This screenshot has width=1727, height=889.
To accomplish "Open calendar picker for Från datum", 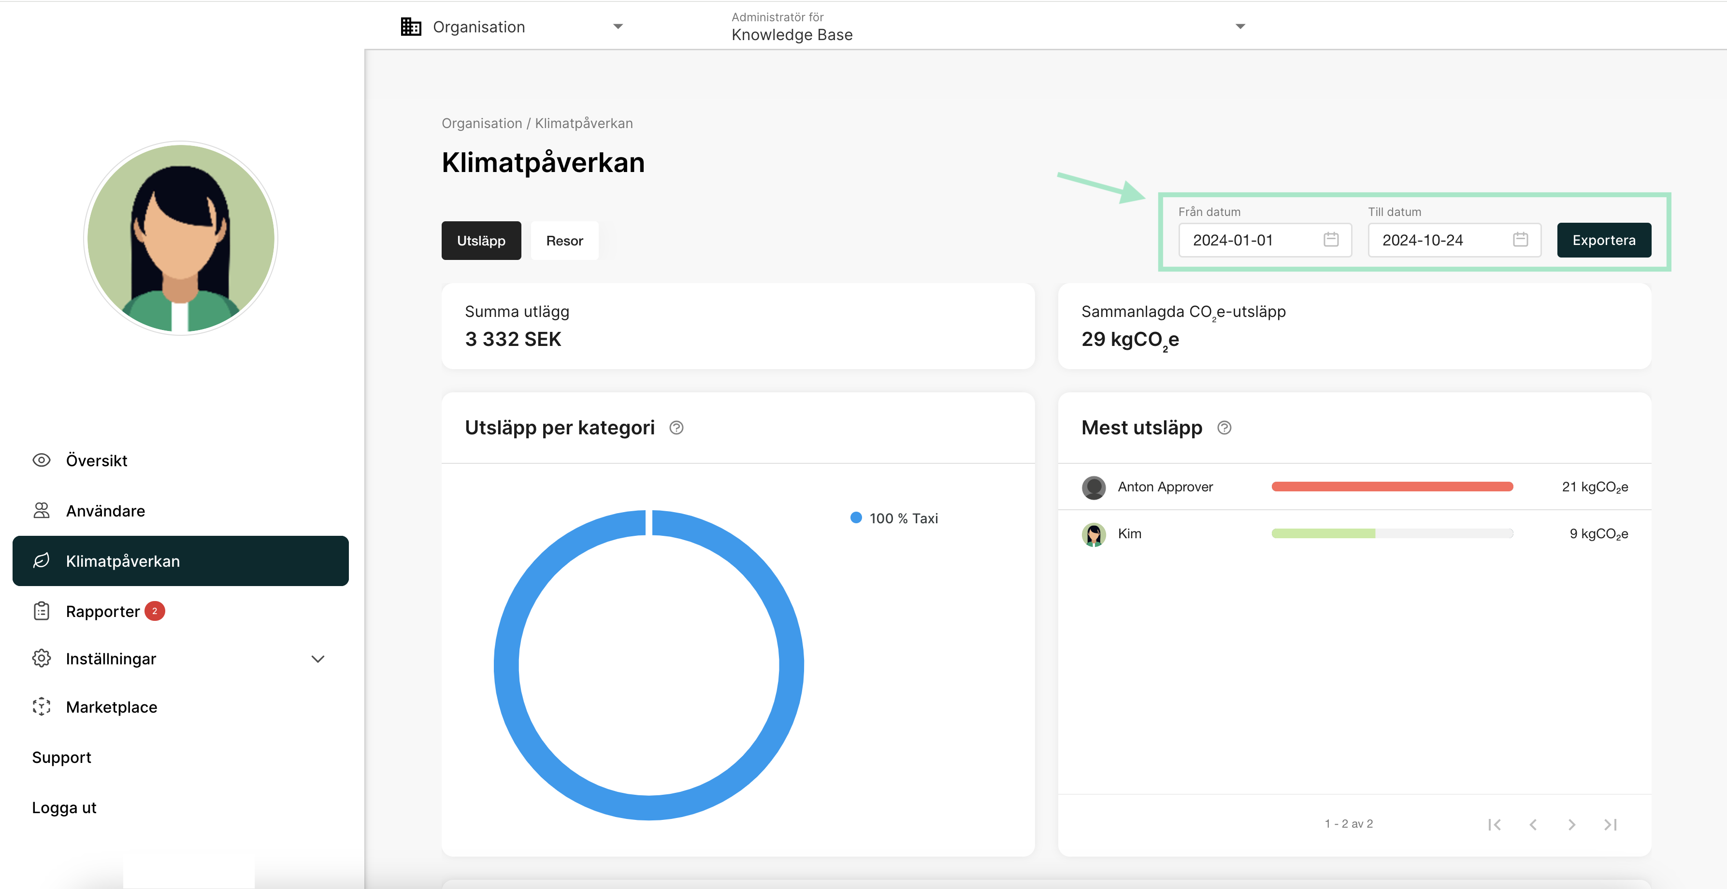I will pyautogui.click(x=1331, y=239).
